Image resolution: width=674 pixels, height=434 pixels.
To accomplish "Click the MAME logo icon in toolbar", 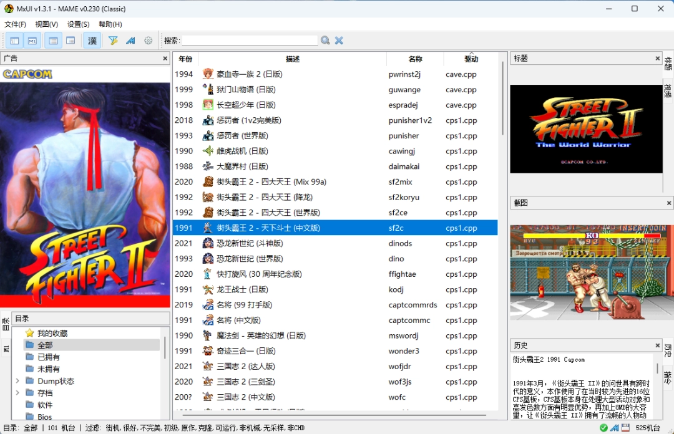I will 130,40.
